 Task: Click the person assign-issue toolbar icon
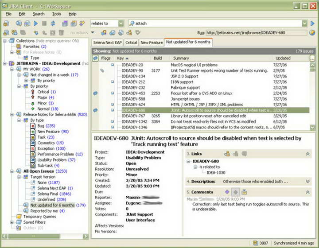pos(104,32)
